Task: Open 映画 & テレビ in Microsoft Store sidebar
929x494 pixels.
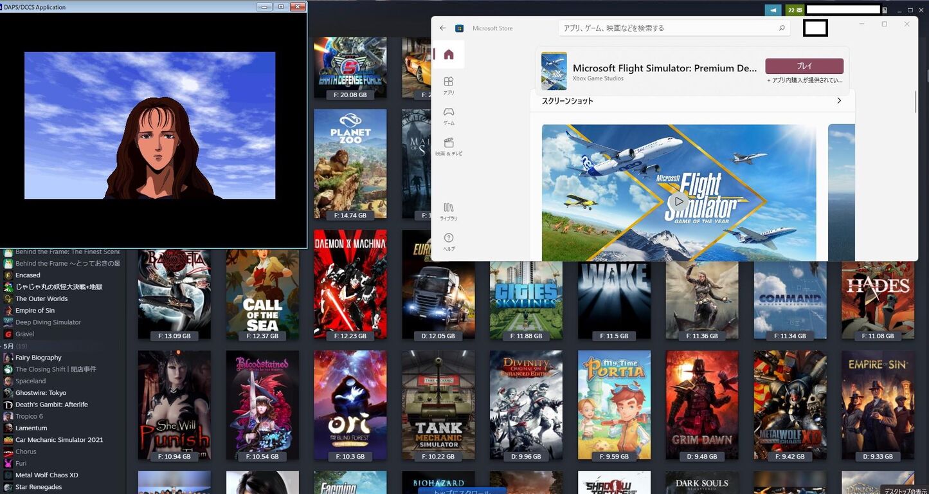Action: pyautogui.click(x=449, y=147)
